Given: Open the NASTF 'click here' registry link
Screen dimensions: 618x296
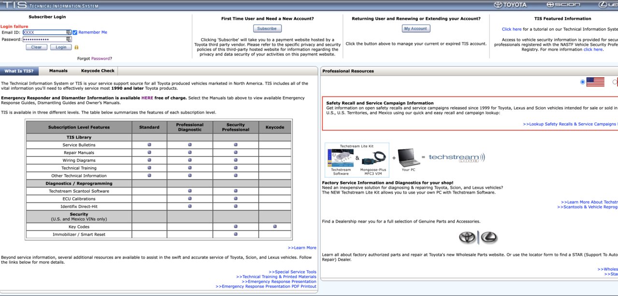Looking at the screenshot, I should pos(593,49).
